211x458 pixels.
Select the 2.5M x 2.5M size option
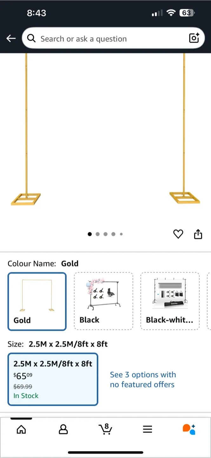[x=53, y=380]
